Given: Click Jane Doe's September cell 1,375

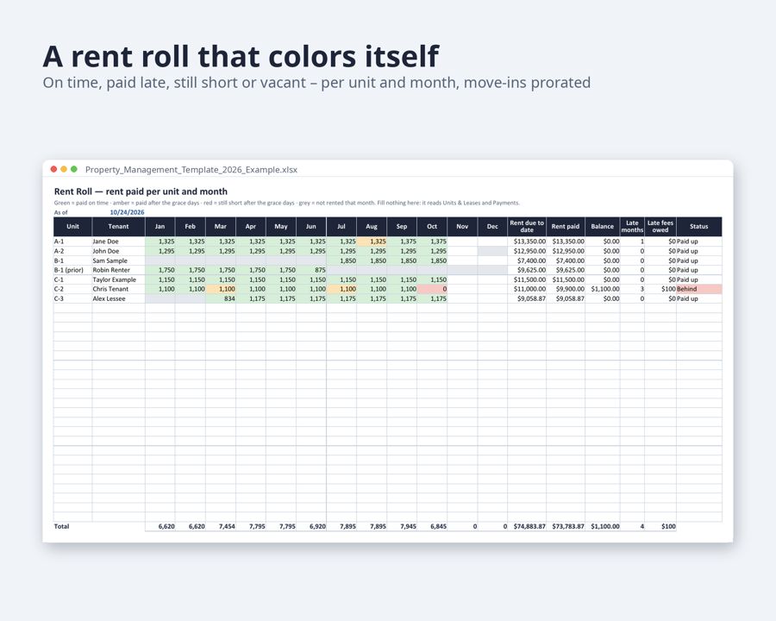Looking at the screenshot, I should click(x=401, y=241).
